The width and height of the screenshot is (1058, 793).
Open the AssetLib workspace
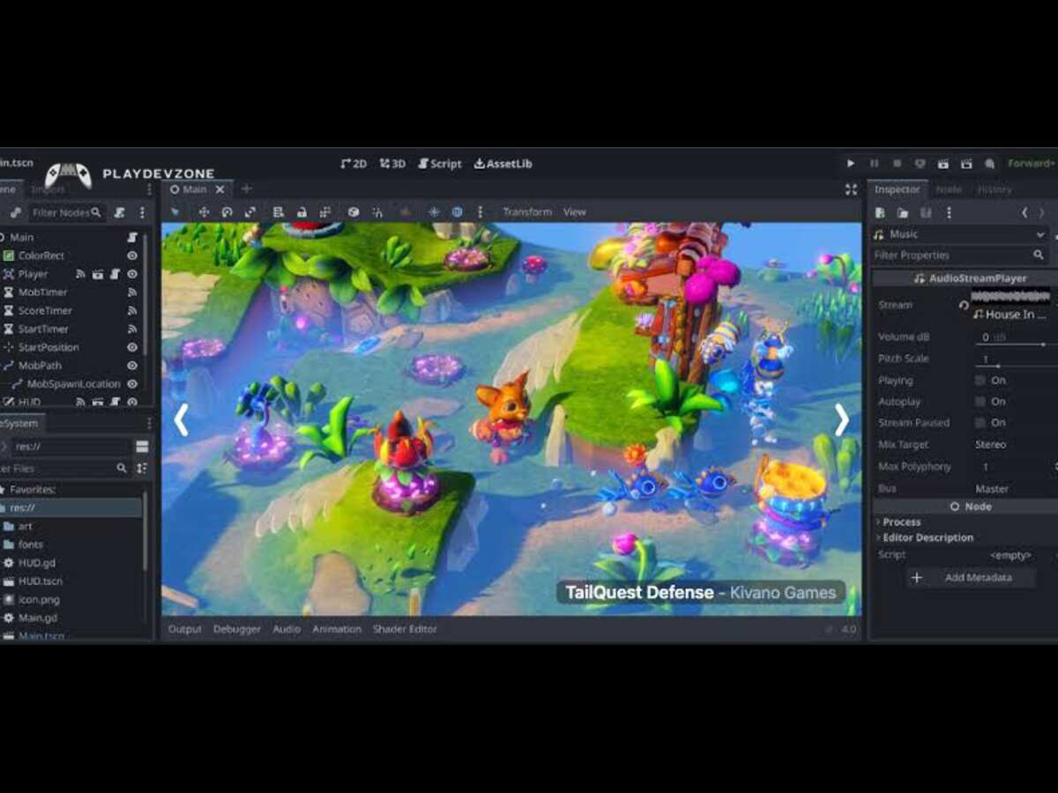coord(503,164)
